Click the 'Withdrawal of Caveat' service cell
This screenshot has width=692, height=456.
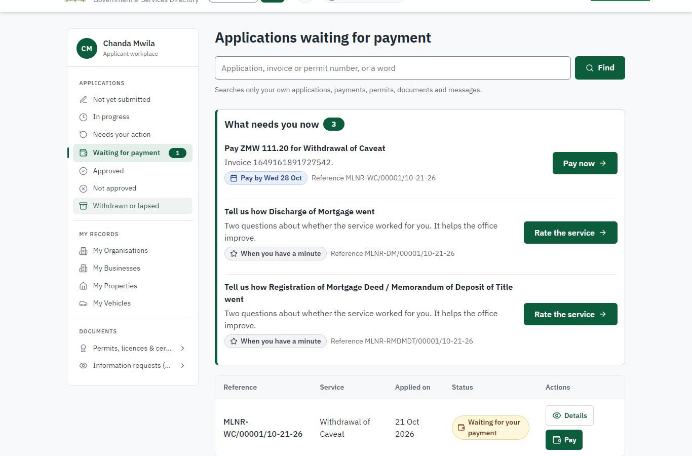pyautogui.click(x=345, y=428)
